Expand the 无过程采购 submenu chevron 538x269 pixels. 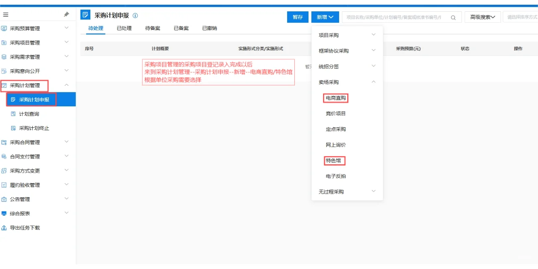point(374,191)
